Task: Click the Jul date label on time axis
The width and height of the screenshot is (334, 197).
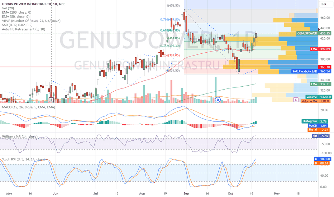Action: pyautogui.click(x=96, y=193)
